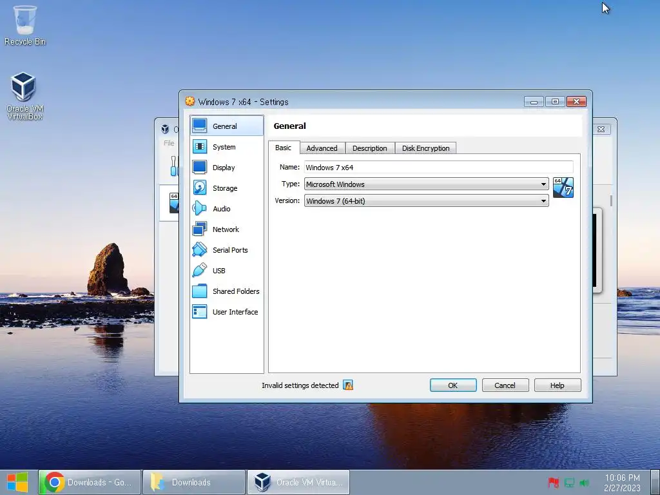
Task: Open the Audio settings category
Action: [226, 209]
